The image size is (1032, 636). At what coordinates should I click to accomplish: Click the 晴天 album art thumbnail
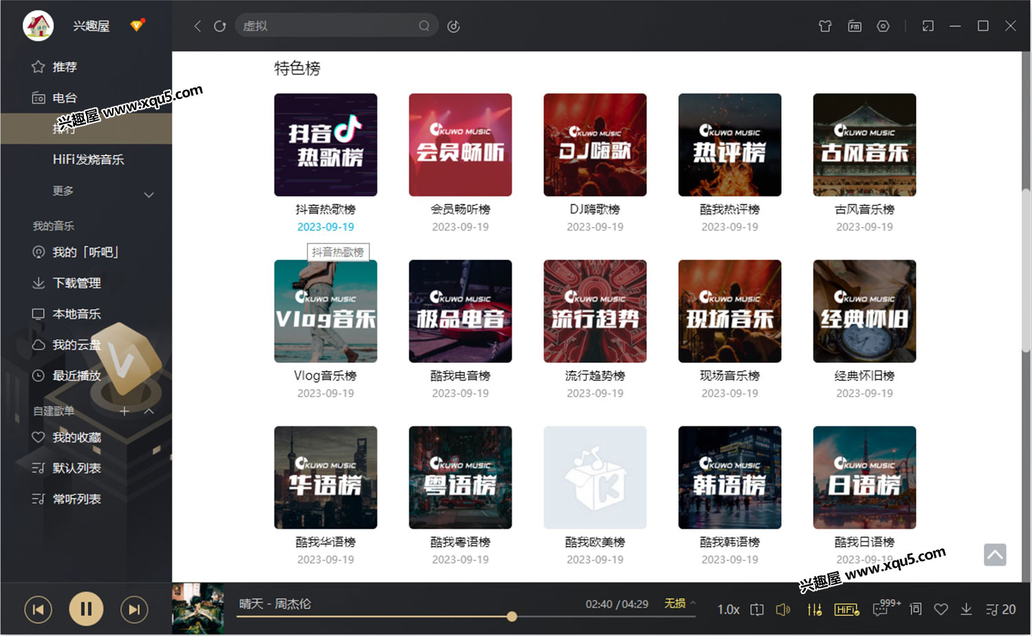tap(198, 608)
